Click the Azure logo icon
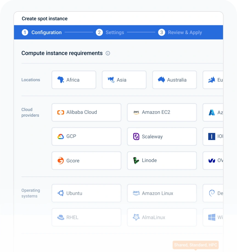Screen dimensions: 237x252 pos(212,112)
